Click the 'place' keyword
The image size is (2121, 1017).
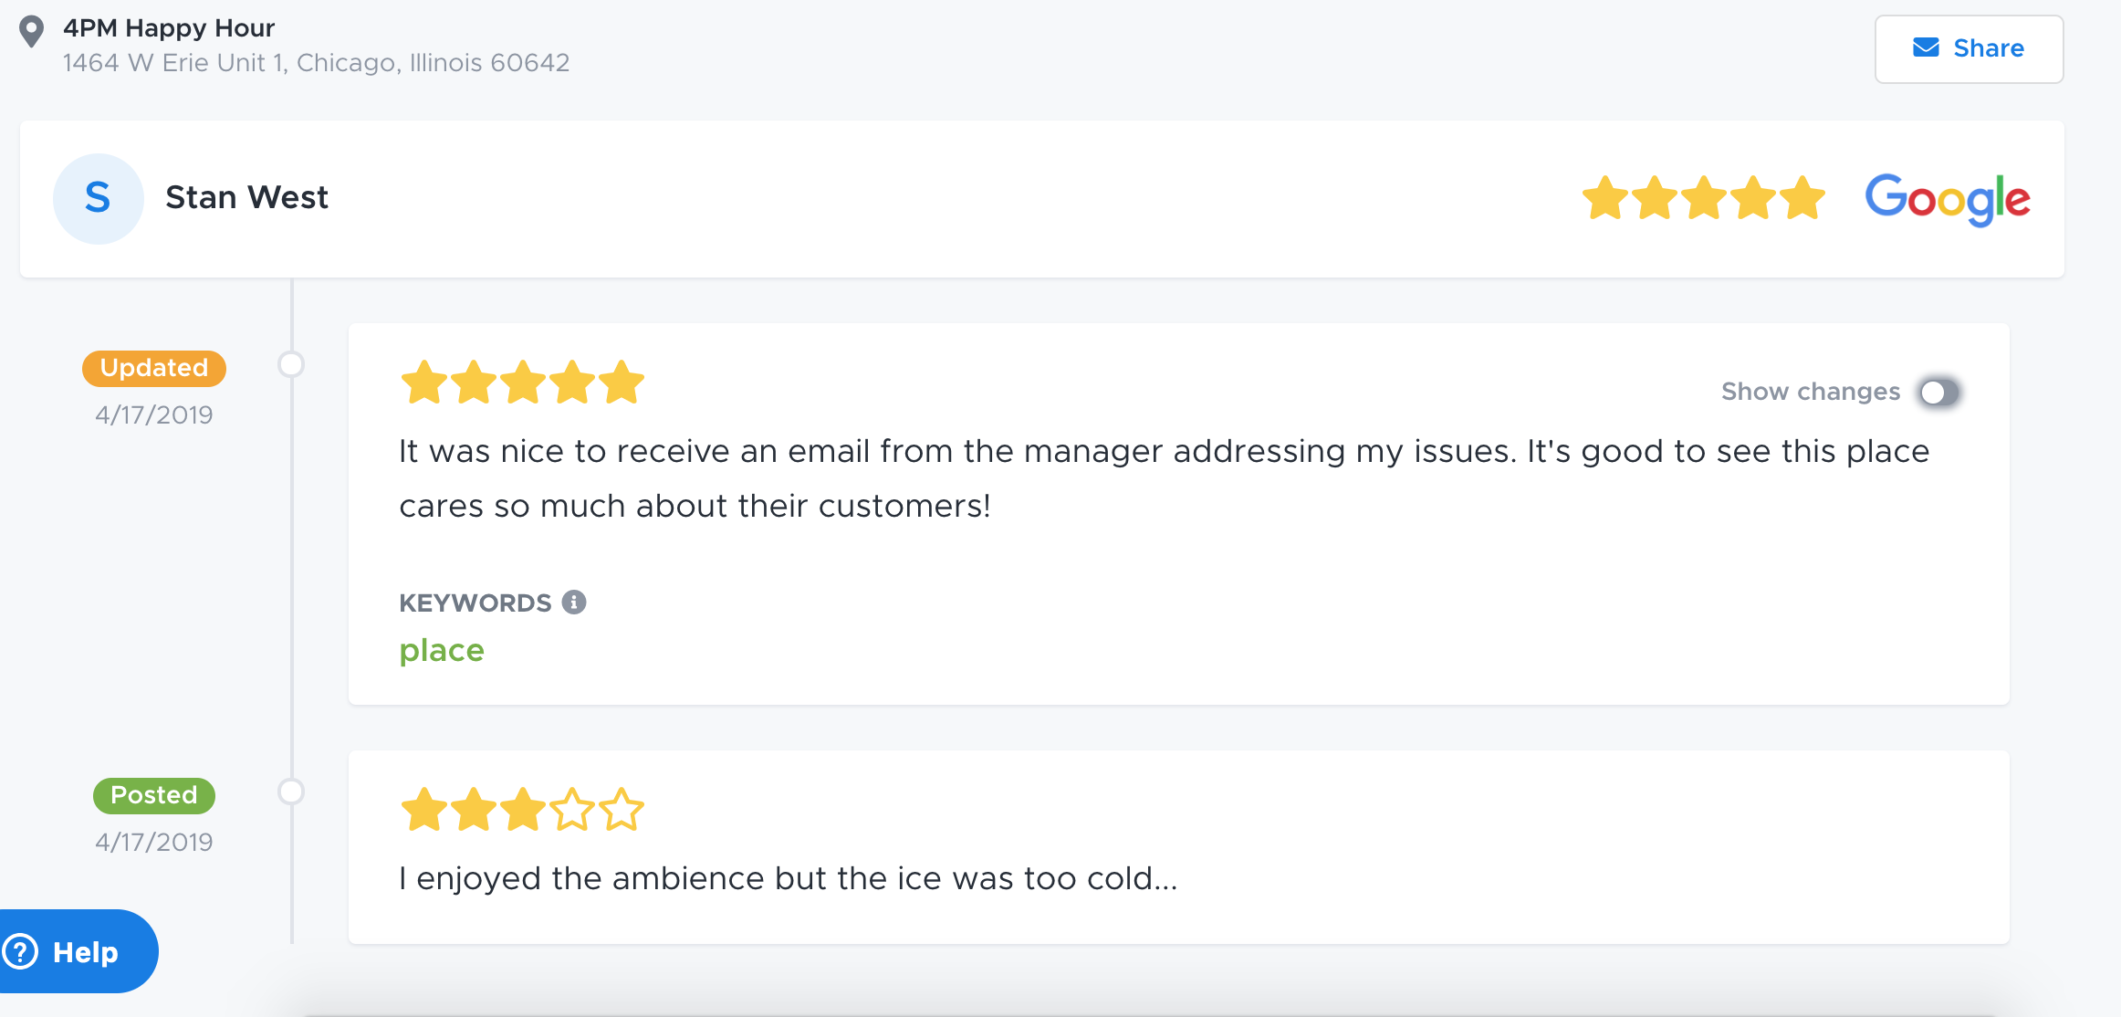(x=442, y=650)
